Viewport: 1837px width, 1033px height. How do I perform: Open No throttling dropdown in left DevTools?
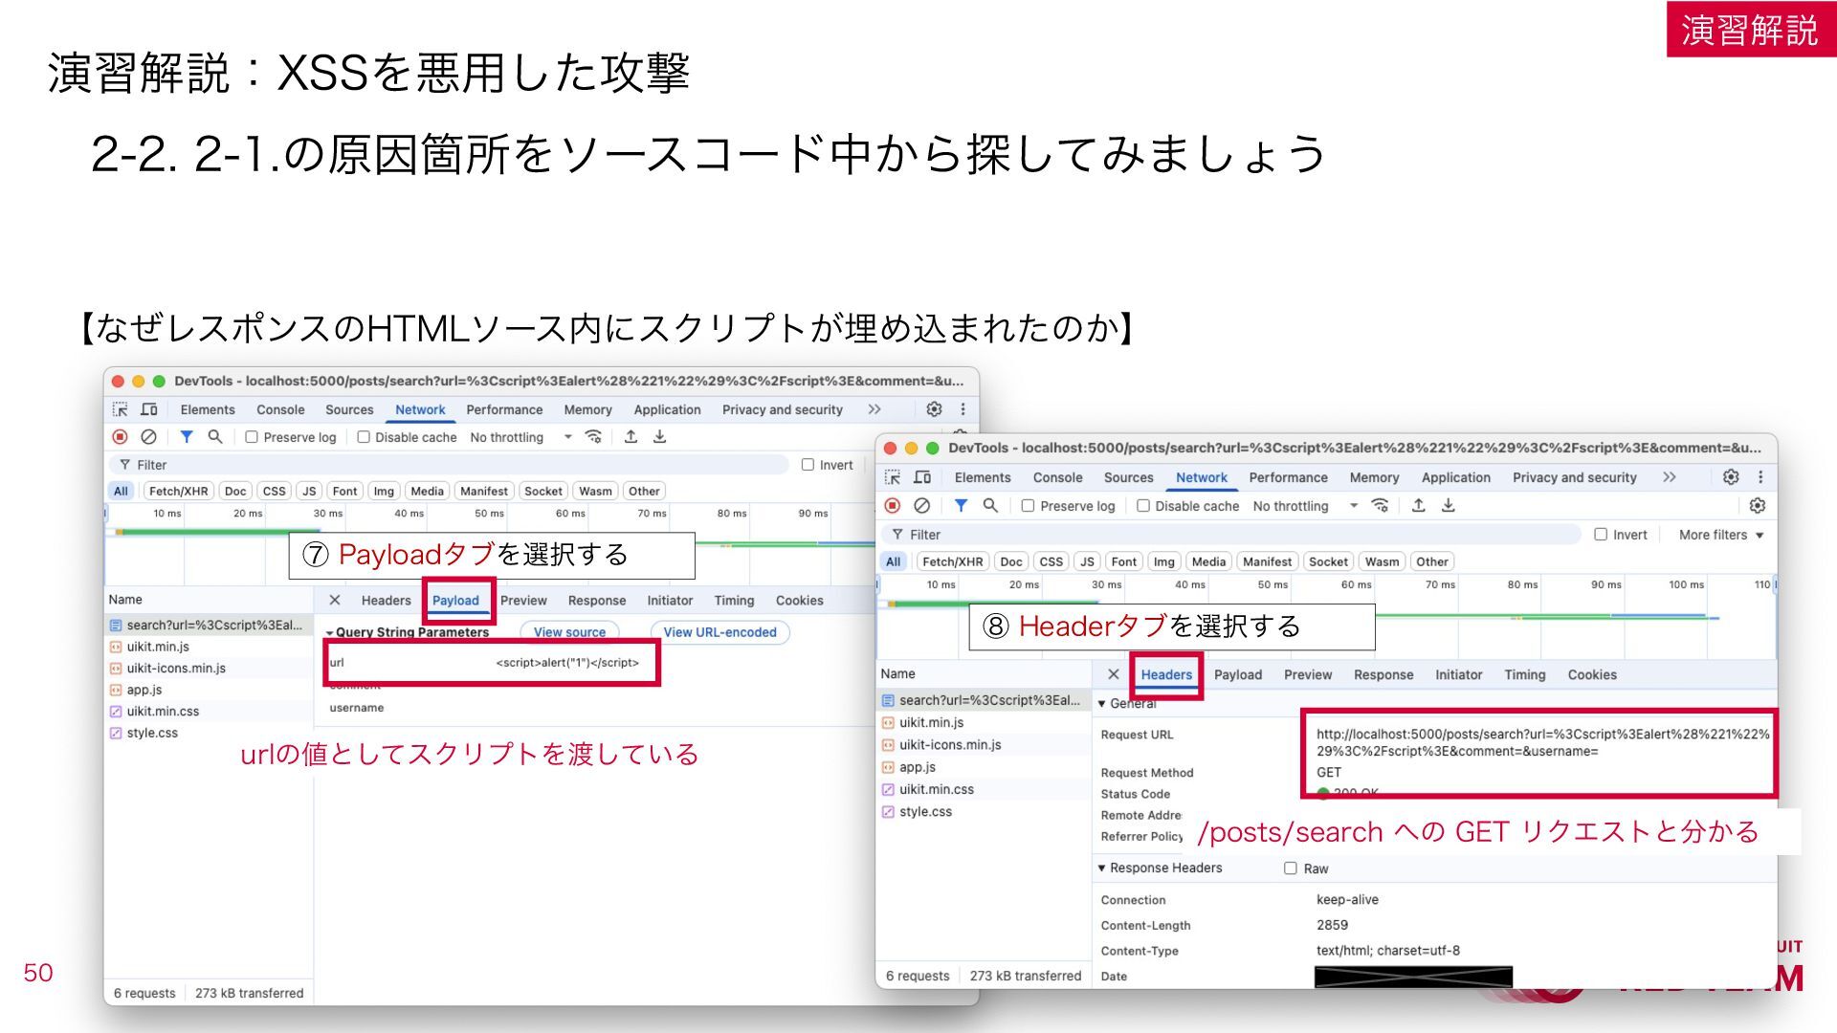click(x=520, y=437)
